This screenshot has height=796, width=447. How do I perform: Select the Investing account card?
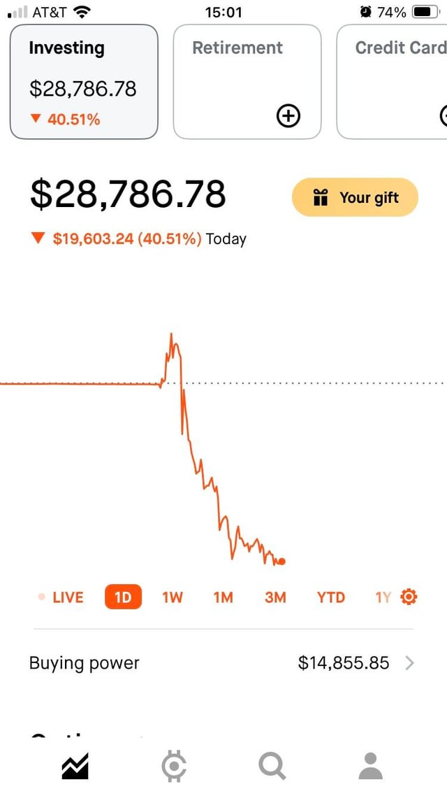pyautogui.click(x=84, y=81)
